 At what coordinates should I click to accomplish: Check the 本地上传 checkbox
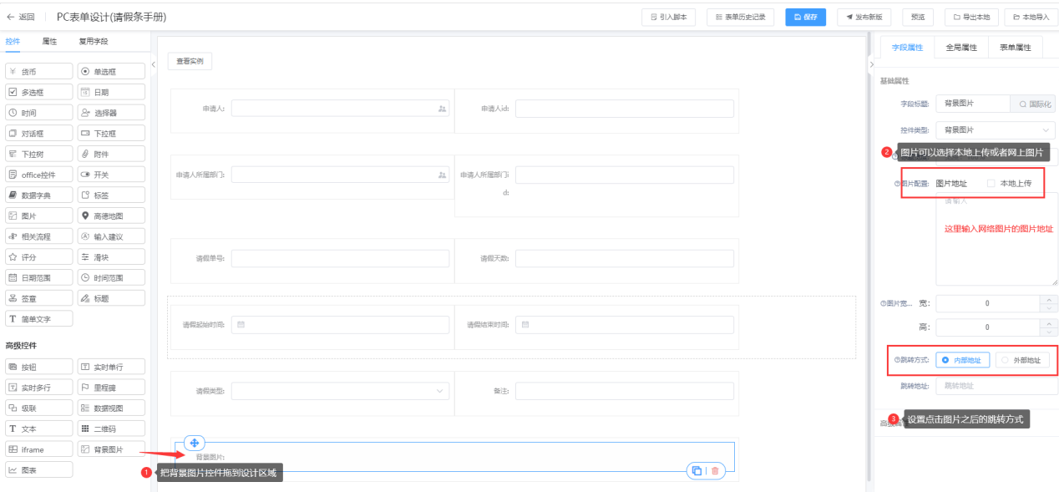pyautogui.click(x=991, y=183)
